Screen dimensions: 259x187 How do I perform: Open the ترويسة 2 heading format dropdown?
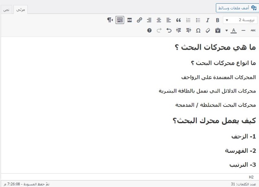240,20
